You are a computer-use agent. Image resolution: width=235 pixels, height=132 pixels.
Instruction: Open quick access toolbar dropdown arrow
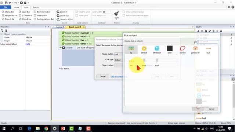pos(28,3)
